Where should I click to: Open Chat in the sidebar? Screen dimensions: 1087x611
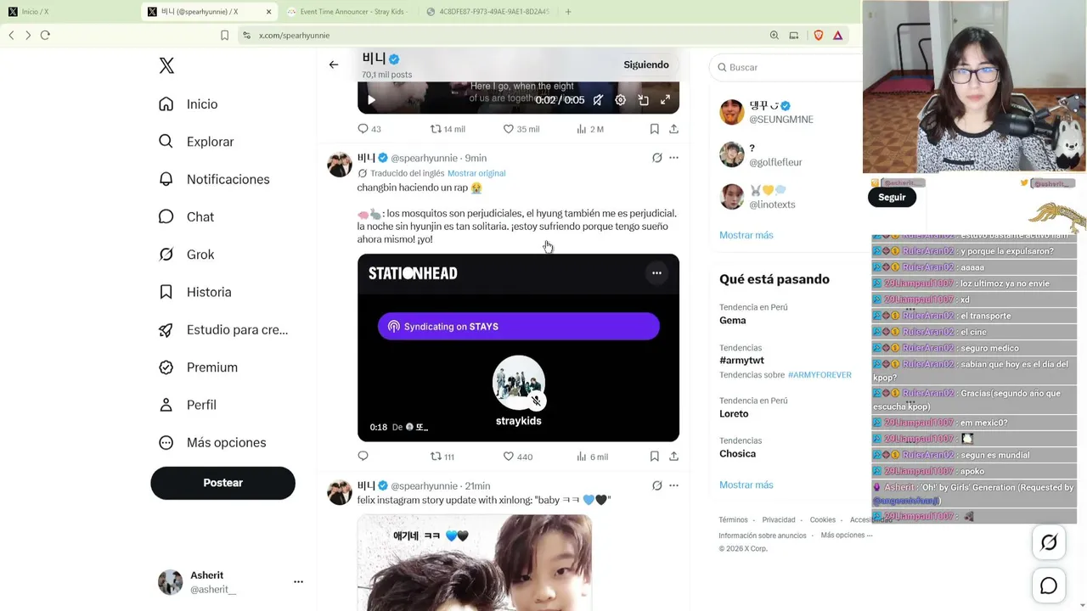coord(187,217)
